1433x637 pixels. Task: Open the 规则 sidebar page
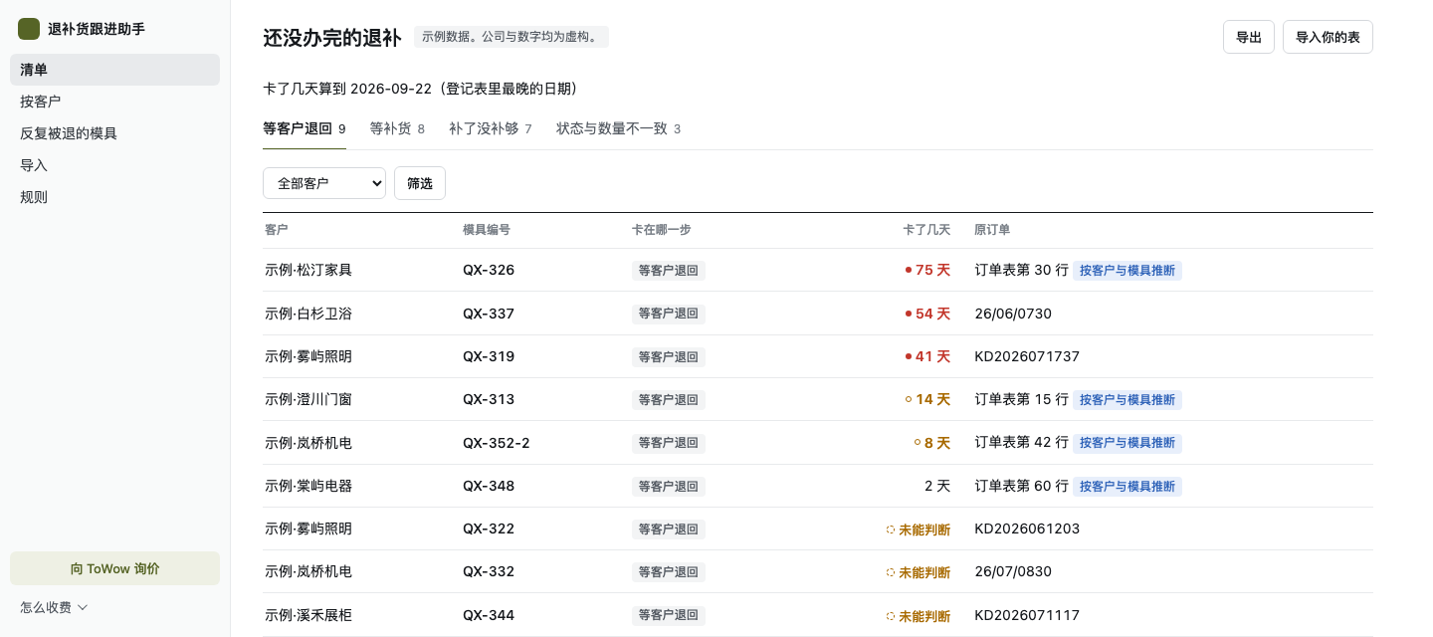(114, 197)
